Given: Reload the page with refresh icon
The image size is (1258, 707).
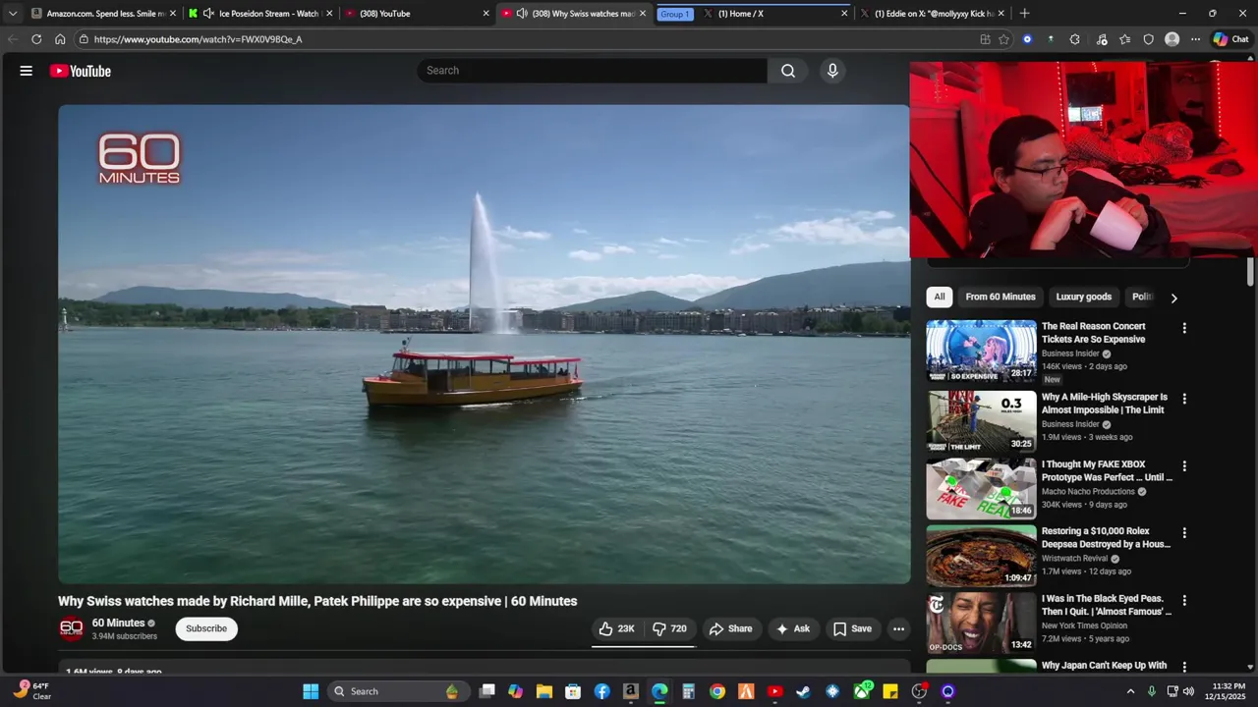Looking at the screenshot, I should click(36, 39).
